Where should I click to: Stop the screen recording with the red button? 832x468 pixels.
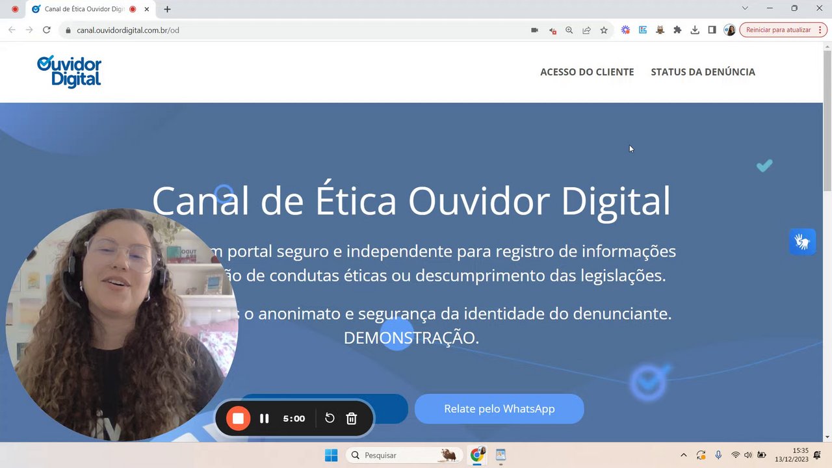[x=238, y=419]
